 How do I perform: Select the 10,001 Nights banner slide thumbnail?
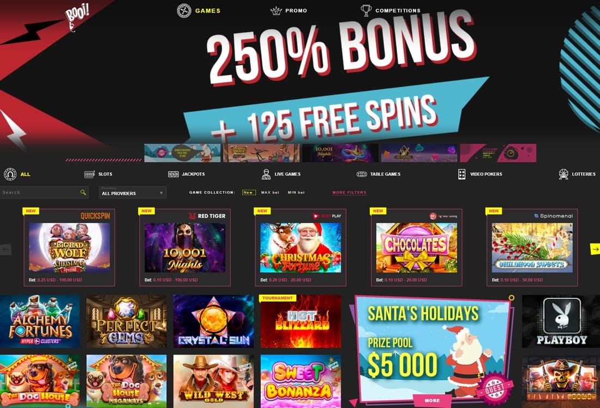click(340, 153)
